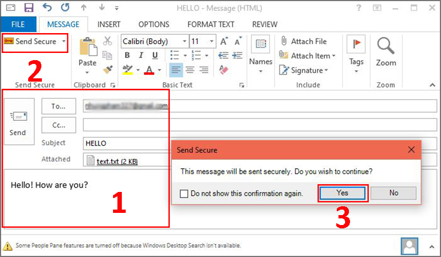This screenshot has width=441, height=257.
Task: Check Do not show this confirmation again
Action: click(184, 194)
